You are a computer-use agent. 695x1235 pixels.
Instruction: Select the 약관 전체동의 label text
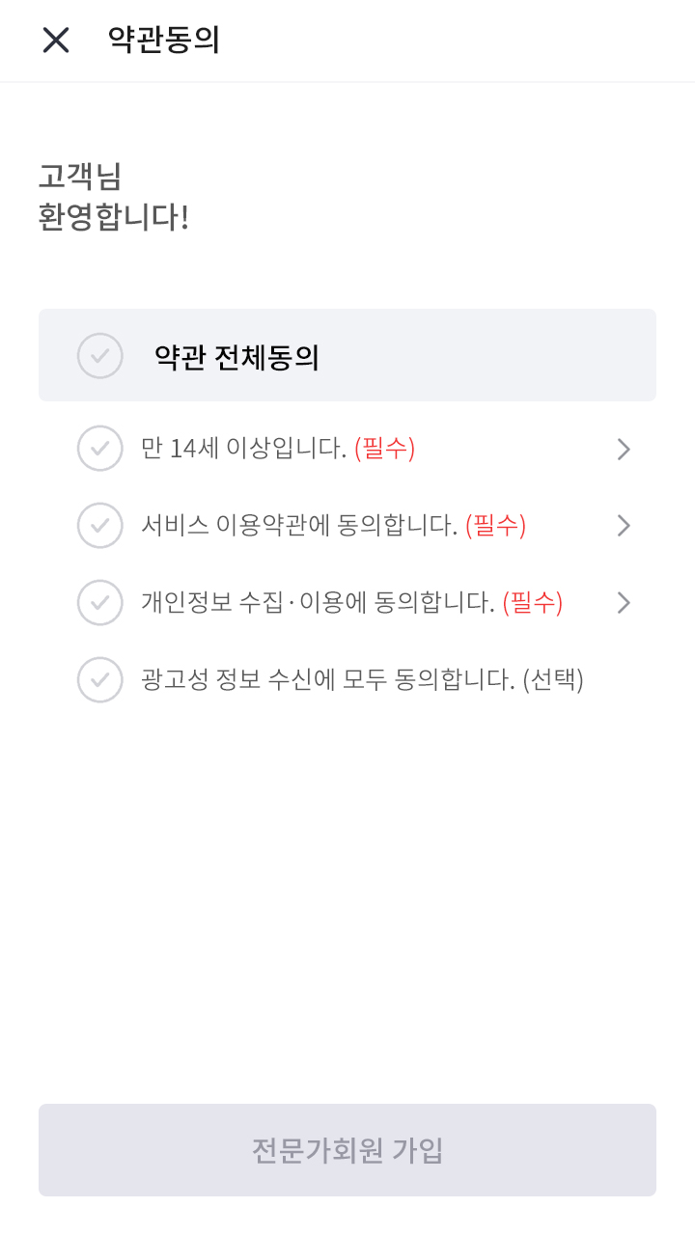coord(236,358)
